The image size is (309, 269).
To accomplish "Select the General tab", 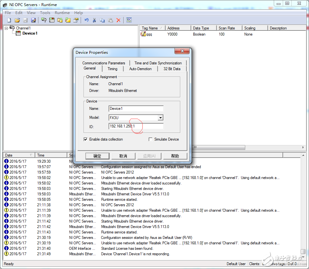I will pyautogui.click(x=90, y=69).
